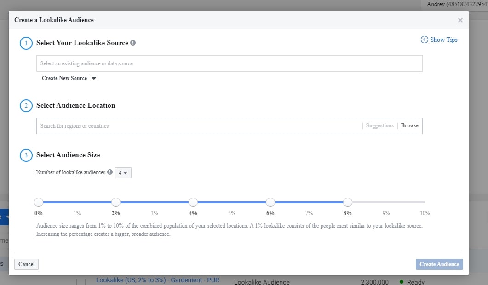Click the regions or countries search field
Screen dimensions: 488x285
point(198,126)
